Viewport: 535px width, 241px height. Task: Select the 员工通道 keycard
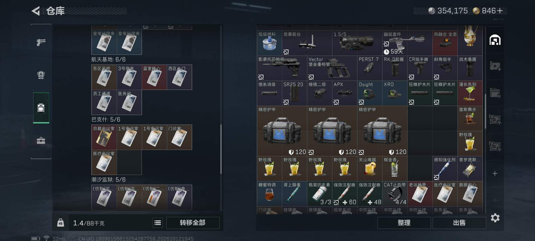(104, 102)
